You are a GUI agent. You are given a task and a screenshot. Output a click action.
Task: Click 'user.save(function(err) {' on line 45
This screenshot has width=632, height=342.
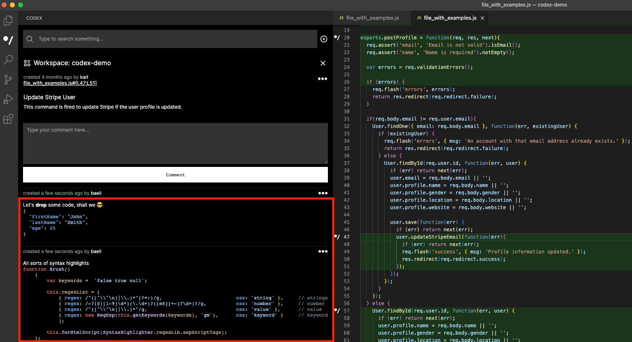pyautogui.click(x=427, y=222)
